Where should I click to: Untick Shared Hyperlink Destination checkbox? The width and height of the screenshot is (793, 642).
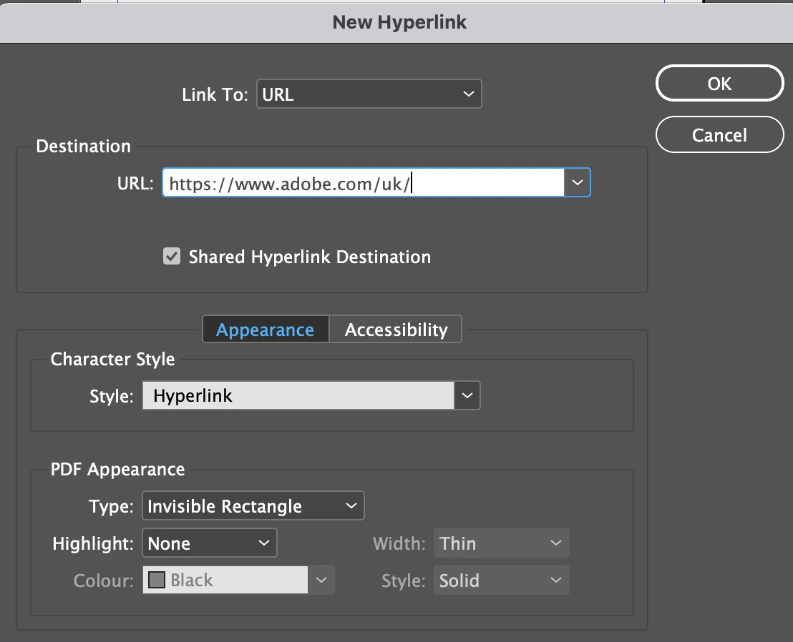(172, 257)
